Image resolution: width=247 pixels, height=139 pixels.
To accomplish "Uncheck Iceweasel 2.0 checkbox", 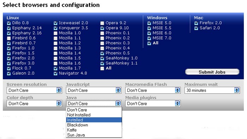I will pyautogui.click(x=55, y=23).
